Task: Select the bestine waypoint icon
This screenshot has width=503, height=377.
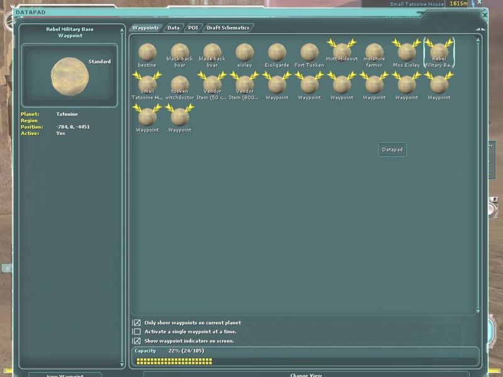Action: [147, 52]
